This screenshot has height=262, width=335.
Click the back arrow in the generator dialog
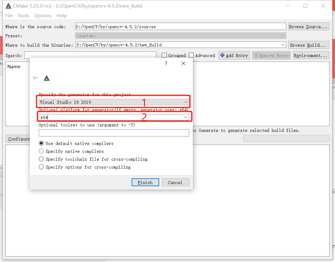click(x=35, y=78)
